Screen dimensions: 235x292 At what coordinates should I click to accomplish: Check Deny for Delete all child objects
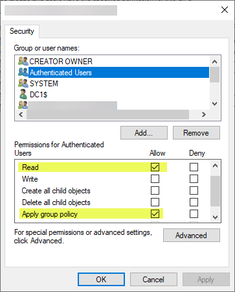click(194, 202)
